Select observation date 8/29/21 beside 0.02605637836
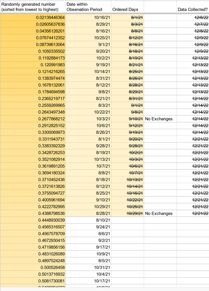The width and height of the screenshot is (209, 291). tap(88, 24)
